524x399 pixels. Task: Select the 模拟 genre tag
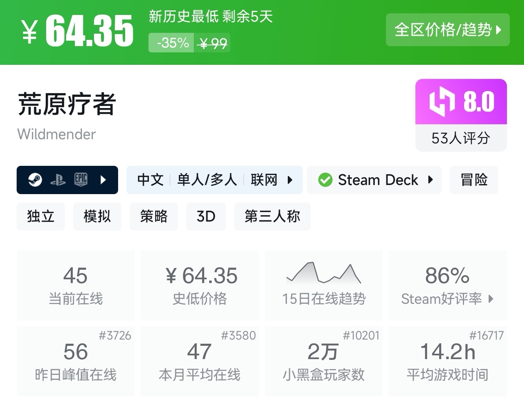coord(97,216)
